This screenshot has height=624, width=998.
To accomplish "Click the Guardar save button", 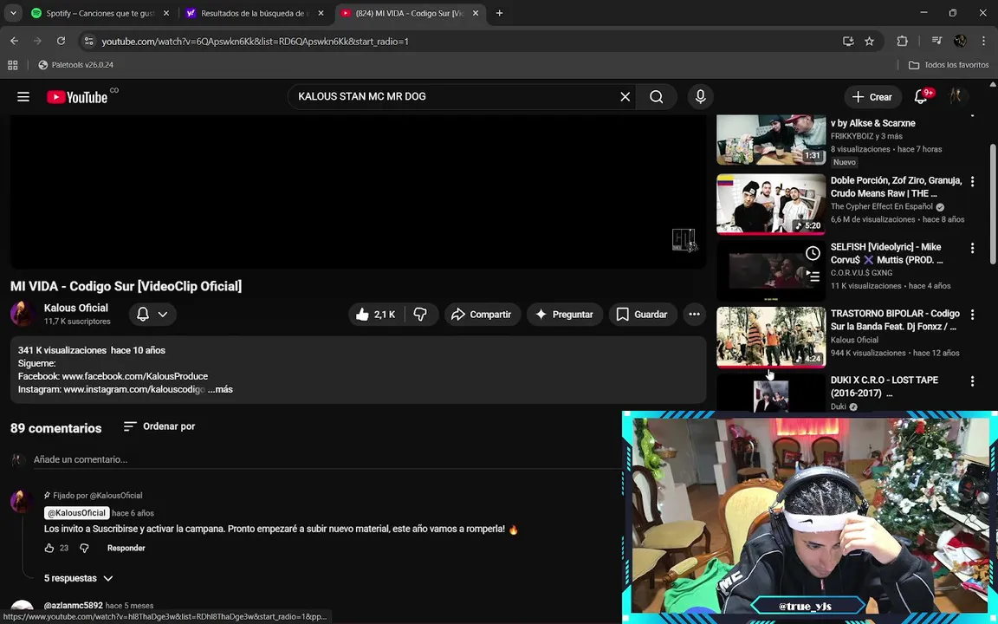I will point(642,315).
